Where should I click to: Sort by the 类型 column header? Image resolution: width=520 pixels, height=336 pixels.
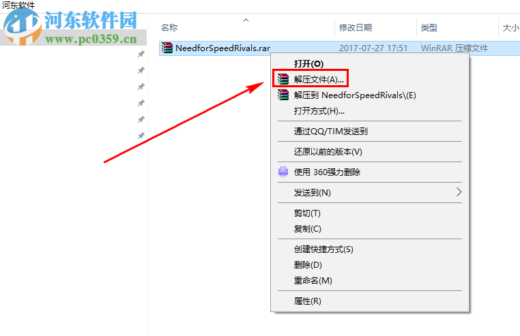(429, 27)
